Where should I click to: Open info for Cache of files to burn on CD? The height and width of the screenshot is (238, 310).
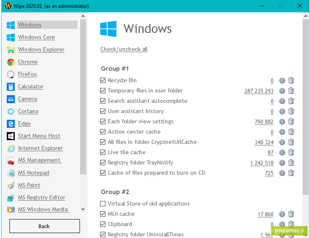282,173
